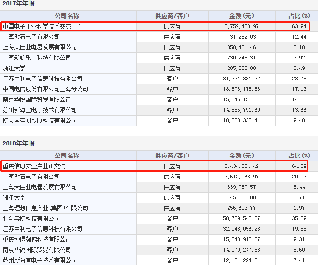
Task: Click the 31,334,881.32 amount cell
Action: pos(241,79)
